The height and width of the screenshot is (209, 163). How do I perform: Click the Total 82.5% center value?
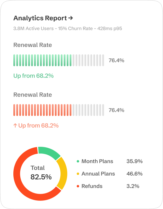(x=41, y=173)
